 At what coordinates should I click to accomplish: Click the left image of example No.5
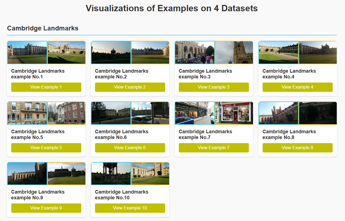[27, 113]
